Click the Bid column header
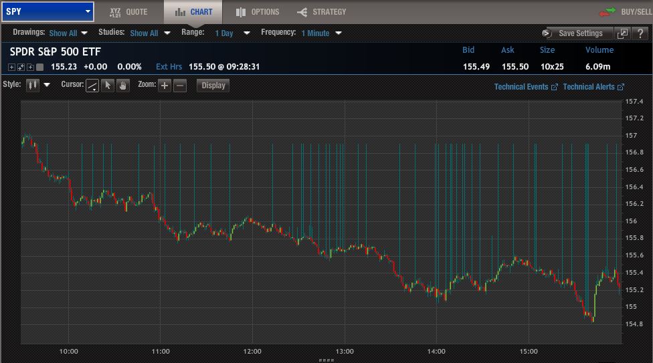This screenshot has height=363, width=653. tap(468, 50)
